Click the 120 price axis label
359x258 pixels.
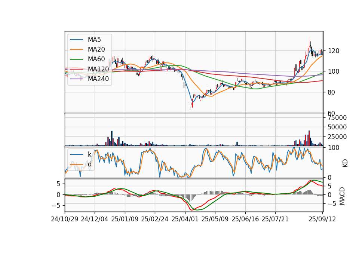(x=334, y=51)
